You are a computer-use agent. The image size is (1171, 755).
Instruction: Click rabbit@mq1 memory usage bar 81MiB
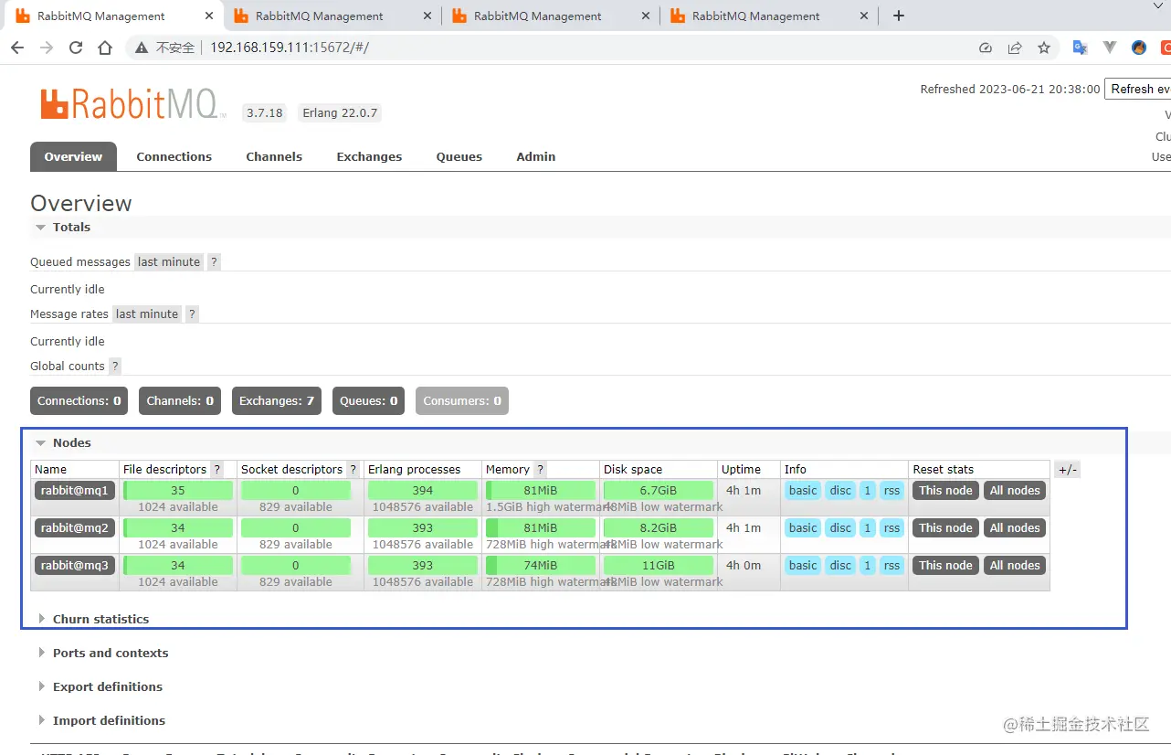pos(541,491)
